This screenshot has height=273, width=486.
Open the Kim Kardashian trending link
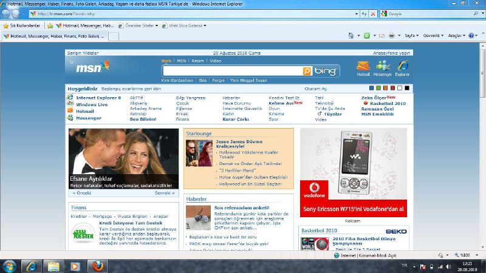point(177,81)
